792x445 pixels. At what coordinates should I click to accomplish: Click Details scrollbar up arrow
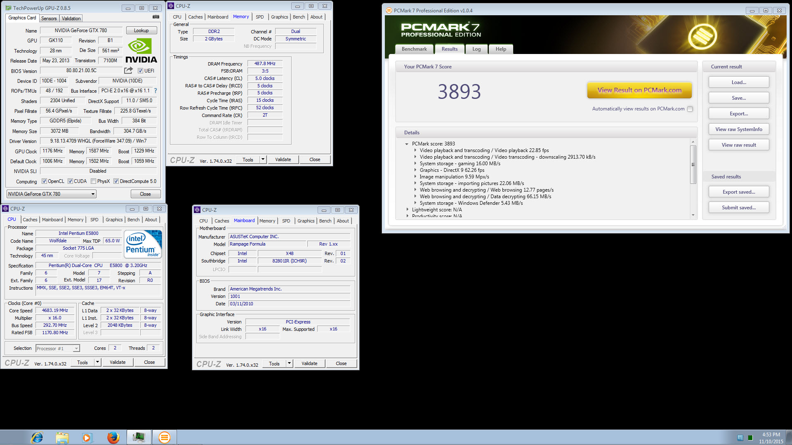coord(693,142)
